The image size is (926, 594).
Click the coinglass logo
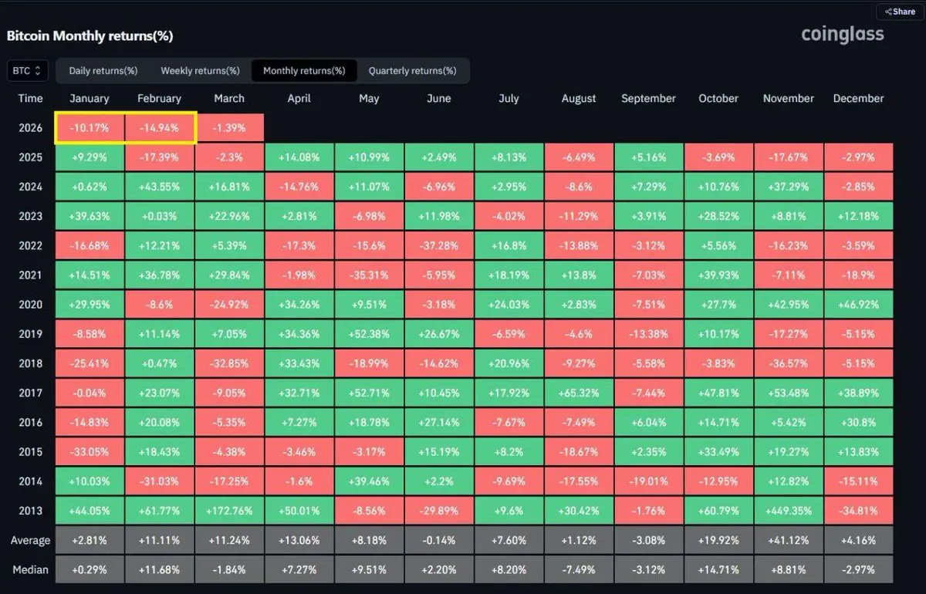(x=842, y=34)
